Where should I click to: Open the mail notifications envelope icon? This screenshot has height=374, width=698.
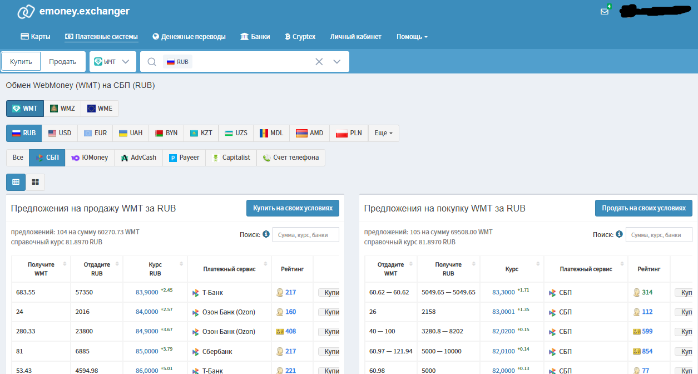[604, 12]
